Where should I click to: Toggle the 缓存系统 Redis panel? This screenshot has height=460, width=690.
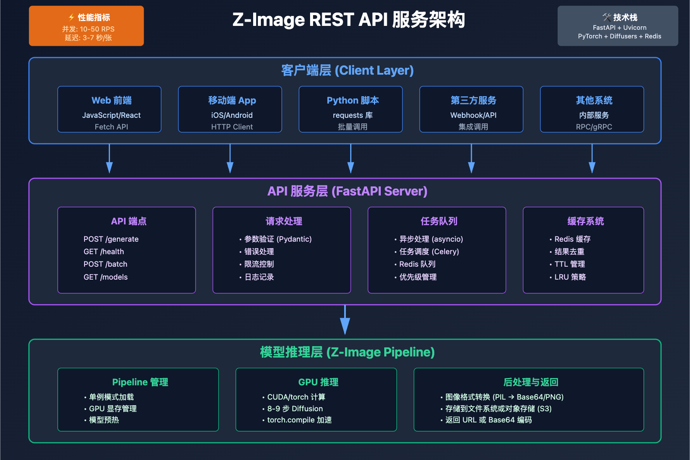click(583, 250)
